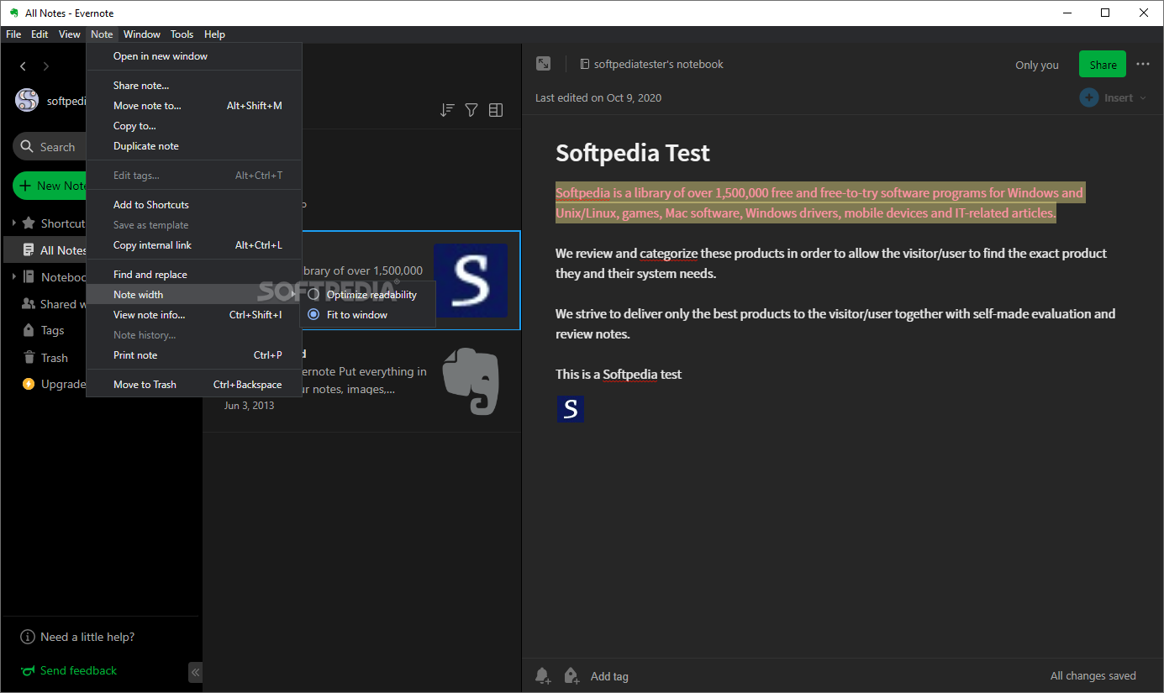Click the blue plus Insert icon
The width and height of the screenshot is (1164, 693).
[1089, 97]
